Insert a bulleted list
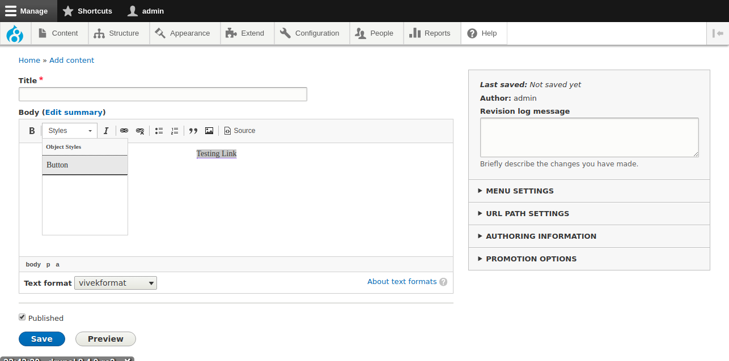This screenshot has height=361, width=729. 159,131
